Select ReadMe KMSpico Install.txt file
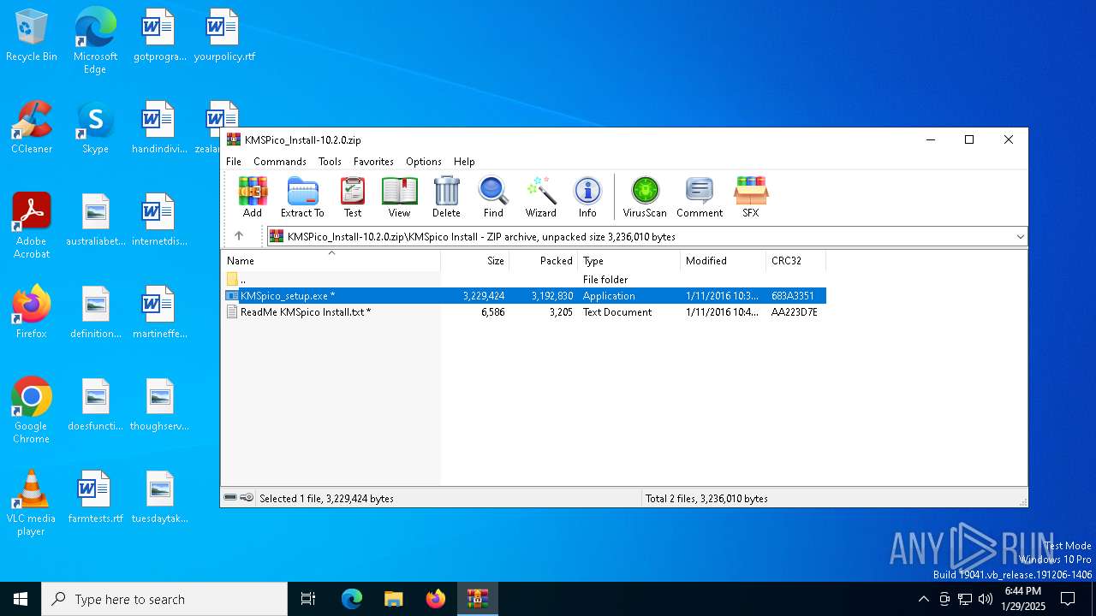1096x616 pixels. [524, 312]
